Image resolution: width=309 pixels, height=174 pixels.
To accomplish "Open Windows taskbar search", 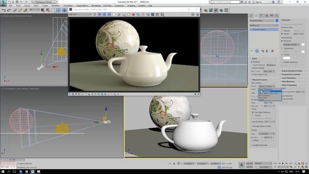I will (9, 172).
